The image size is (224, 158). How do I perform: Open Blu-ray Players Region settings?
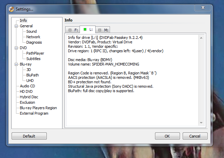39,108
